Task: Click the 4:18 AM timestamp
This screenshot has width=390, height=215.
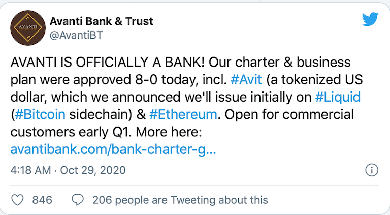Action: point(30,170)
